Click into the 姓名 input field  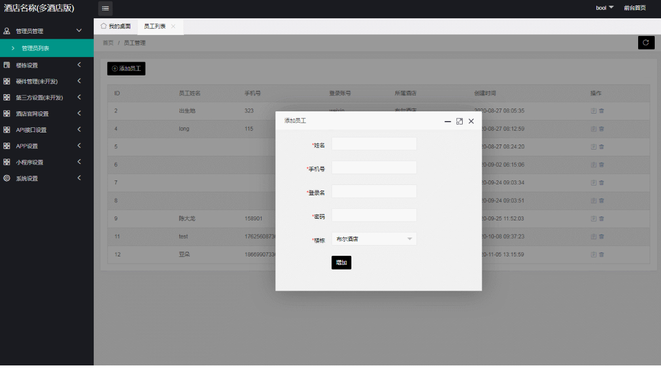pyautogui.click(x=374, y=144)
